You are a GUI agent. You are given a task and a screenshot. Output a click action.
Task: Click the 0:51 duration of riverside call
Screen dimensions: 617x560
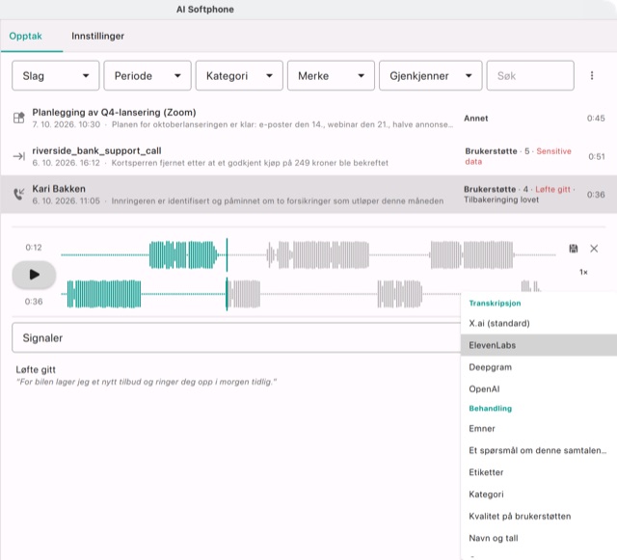(597, 156)
